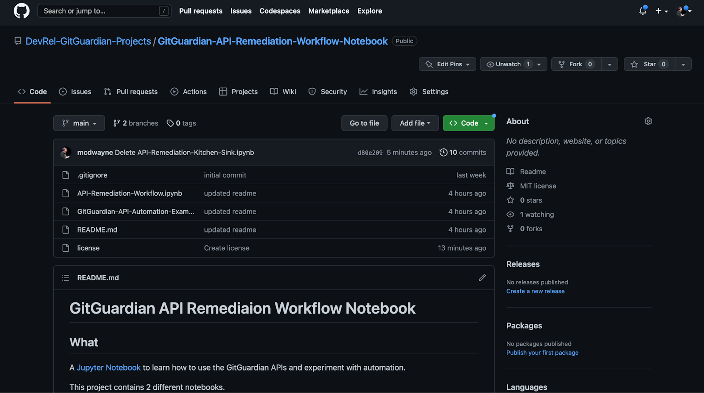The width and height of the screenshot is (704, 393).
Task: Edit README with the pencil icon
Action: pyautogui.click(x=482, y=278)
